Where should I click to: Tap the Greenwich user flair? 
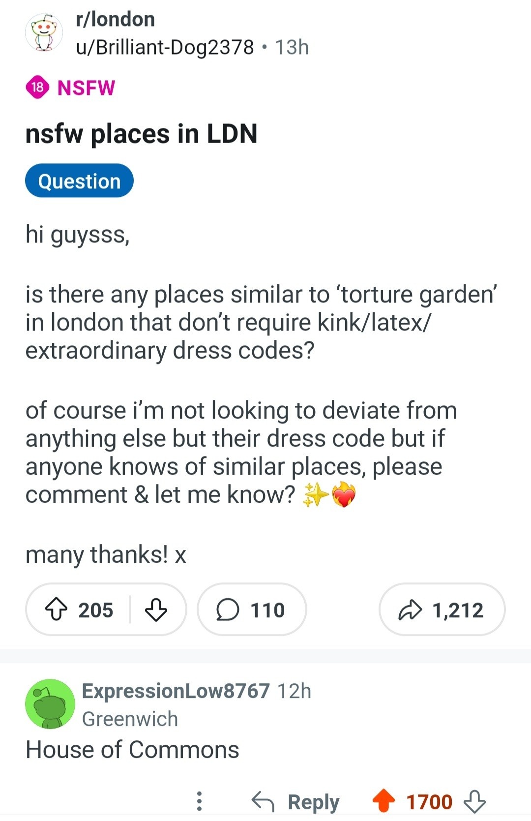coord(130,719)
